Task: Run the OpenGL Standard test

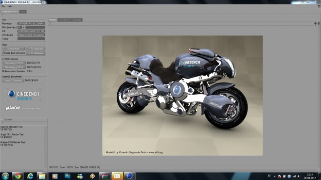Action: click(x=13, y=81)
